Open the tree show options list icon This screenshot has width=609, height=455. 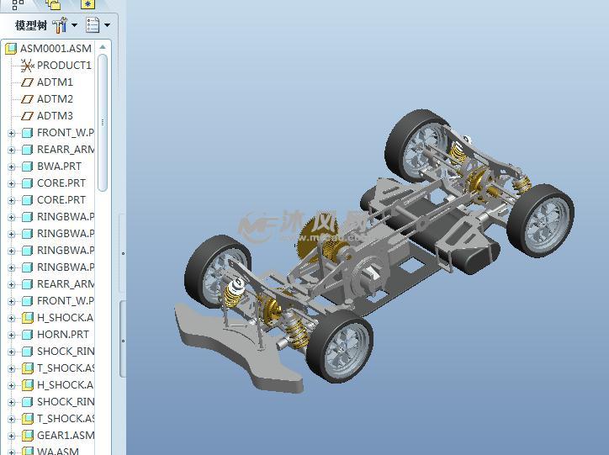[x=93, y=25]
